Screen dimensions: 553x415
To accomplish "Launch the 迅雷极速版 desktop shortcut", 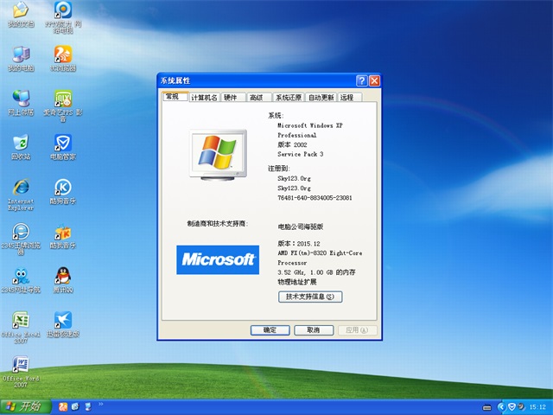I will (62, 322).
